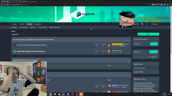The height and width of the screenshot is (96, 172).
Task: Click the Support Ticket Request link
Action: click(x=139, y=68)
